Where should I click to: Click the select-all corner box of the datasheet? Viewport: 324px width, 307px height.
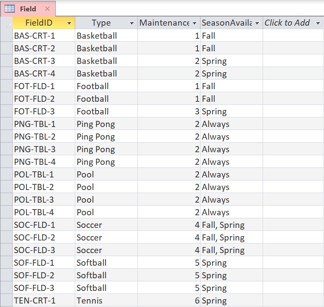(x=7, y=23)
